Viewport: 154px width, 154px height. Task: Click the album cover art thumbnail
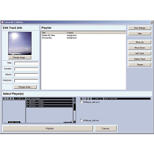coord(20,43)
